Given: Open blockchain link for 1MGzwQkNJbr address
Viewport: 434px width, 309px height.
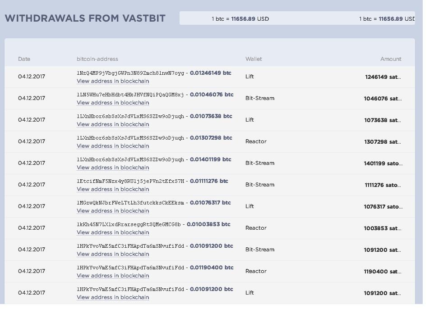Looking at the screenshot, I should point(113,211).
